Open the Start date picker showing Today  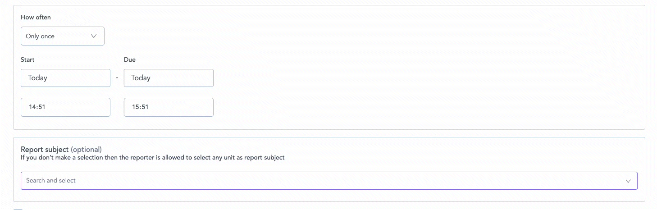pyautogui.click(x=65, y=78)
